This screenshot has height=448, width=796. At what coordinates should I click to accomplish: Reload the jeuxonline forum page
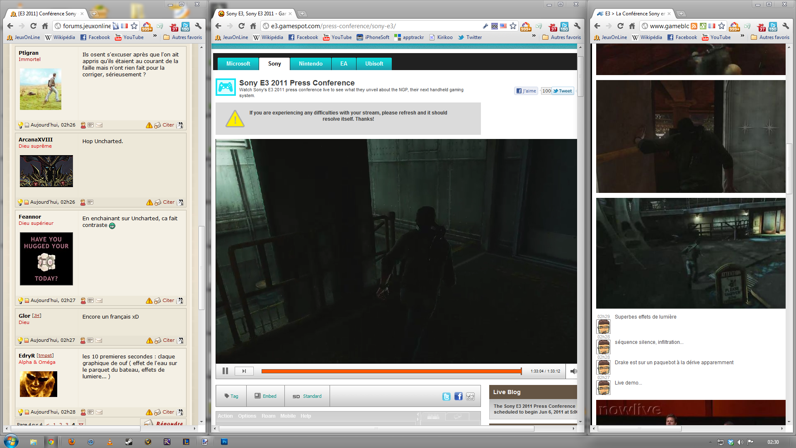34,26
